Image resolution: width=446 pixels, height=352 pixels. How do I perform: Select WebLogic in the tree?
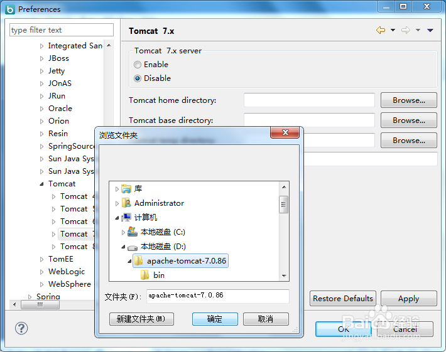click(x=67, y=272)
